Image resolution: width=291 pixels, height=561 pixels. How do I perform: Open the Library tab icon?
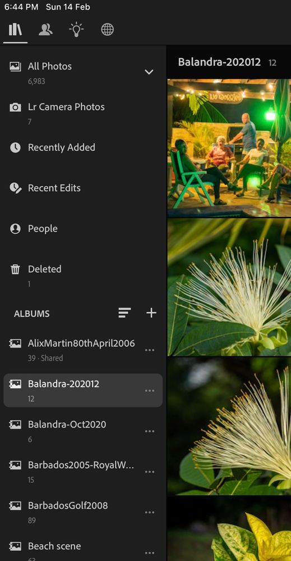[x=15, y=30]
